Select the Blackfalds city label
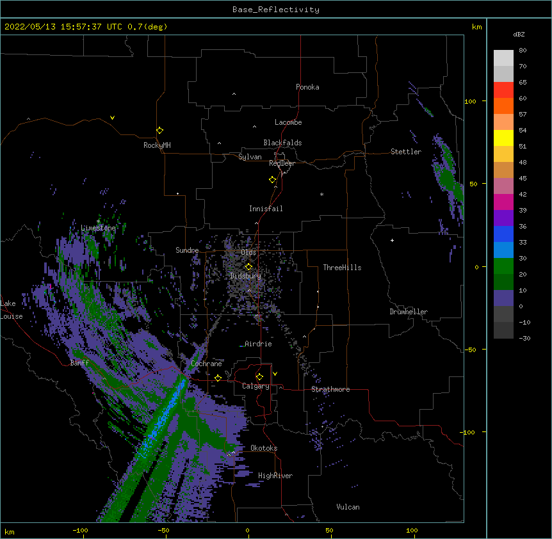The width and height of the screenshot is (552, 539). coord(282,143)
